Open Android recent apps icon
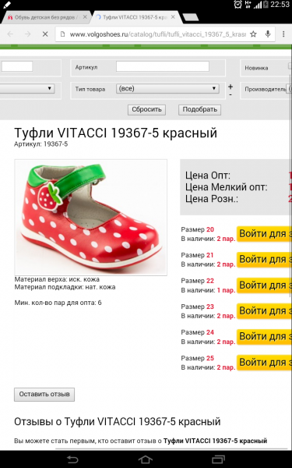This screenshot has height=468, width=292. tap(218, 459)
